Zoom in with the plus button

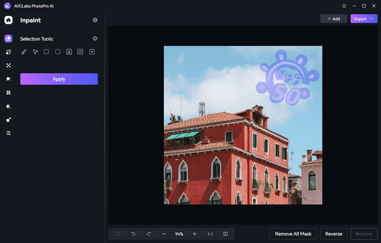[194, 234]
